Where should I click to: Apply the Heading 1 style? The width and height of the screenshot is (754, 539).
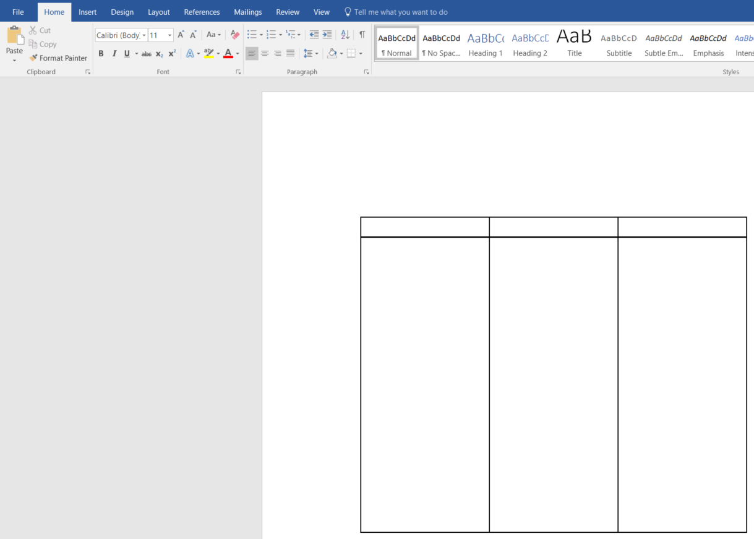coord(486,43)
